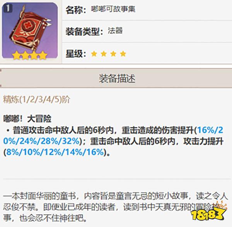Click the fourth star in 星级 row
Screen dimensions: 232x227
tap(123, 54)
